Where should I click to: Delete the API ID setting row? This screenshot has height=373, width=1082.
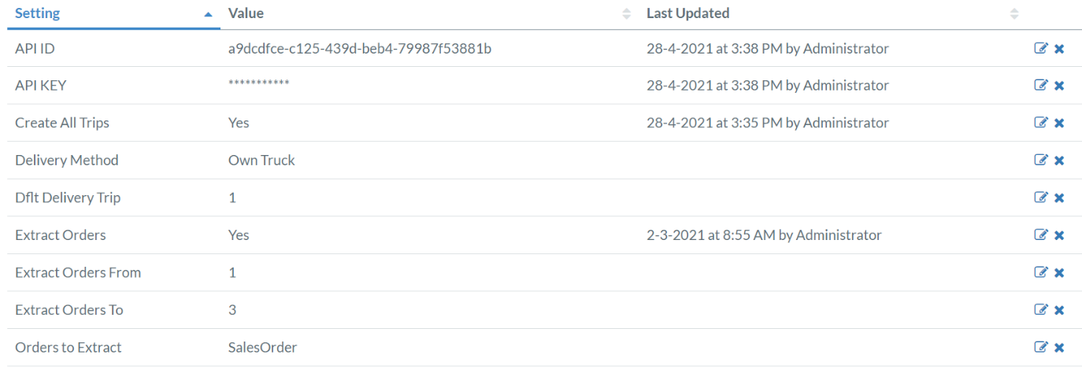point(1059,49)
